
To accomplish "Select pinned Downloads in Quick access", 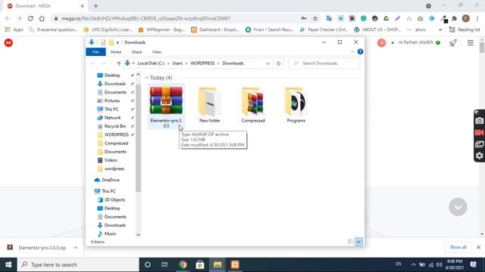I will [114, 84].
